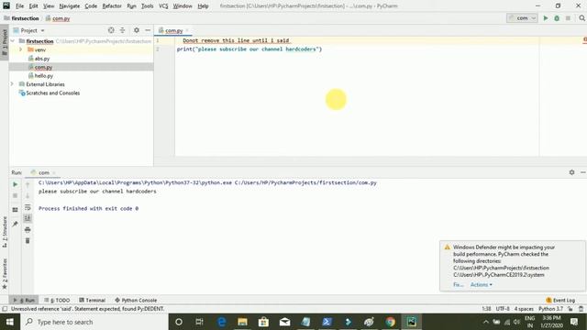Change 4 spaces indentation setting
Image resolution: width=587 pixels, height=330 pixels.
coord(524,309)
